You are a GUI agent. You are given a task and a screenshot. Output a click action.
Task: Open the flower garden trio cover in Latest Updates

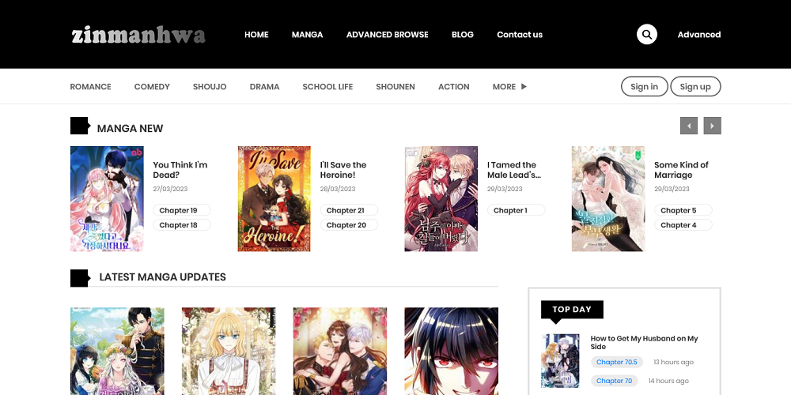pos(117,352)
